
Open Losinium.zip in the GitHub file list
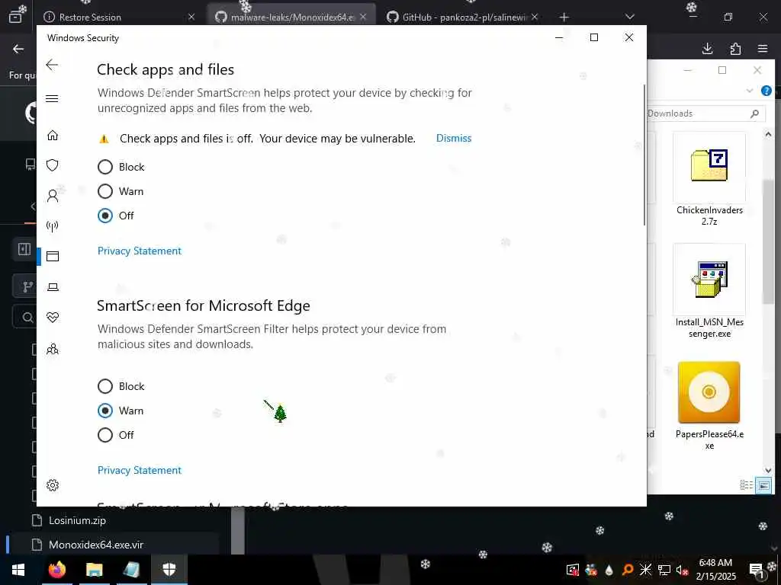coord(77,520)
